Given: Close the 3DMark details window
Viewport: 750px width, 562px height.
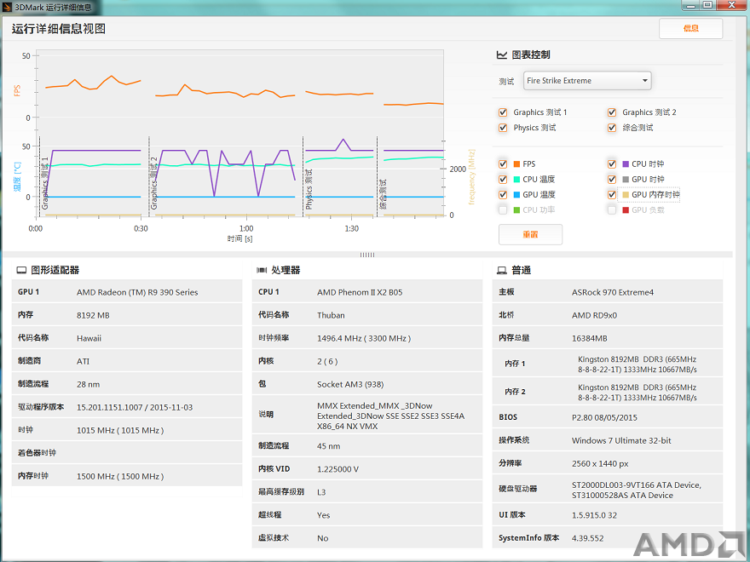Looking at the screenshot, I should coord(732,6).
